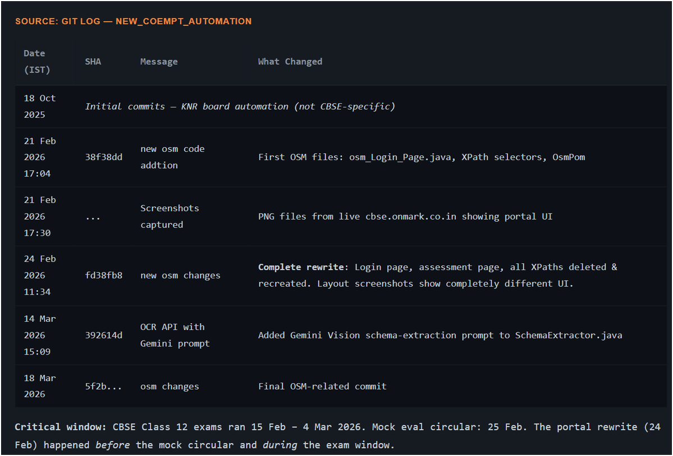The height and width of the screenshot is (456, 673).
Task: Click the 'First OSM files: osm_Login_Page.java' description
Action: pyautogui.click(x=422, y=157)
